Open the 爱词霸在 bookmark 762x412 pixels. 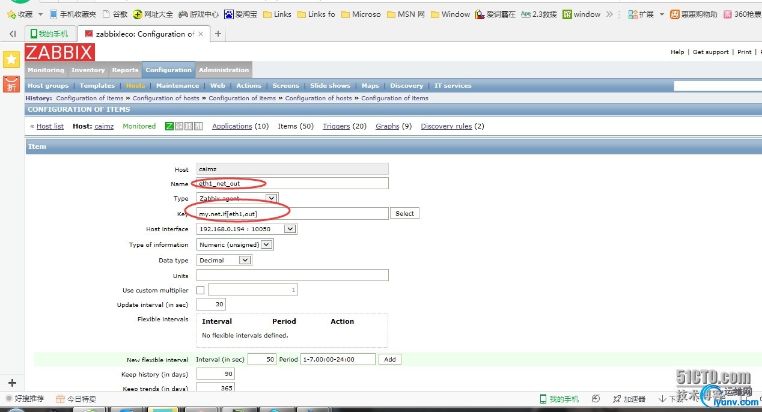pyautogui.click(x=495, y=14)
